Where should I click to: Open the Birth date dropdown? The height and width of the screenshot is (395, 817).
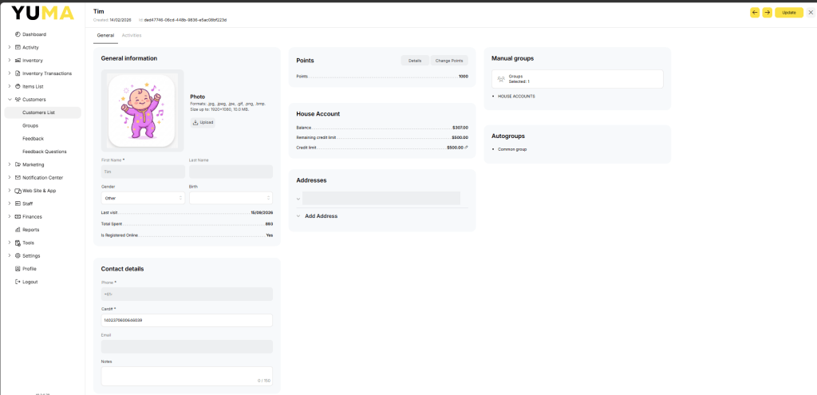231,198
